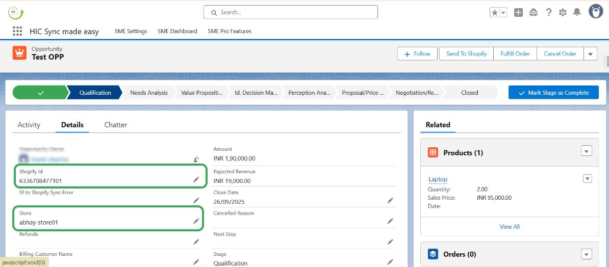Edit the Close Date pencil icon
Image resolution: width=609 pixels, height=267 pixels.
coord(390,201)
